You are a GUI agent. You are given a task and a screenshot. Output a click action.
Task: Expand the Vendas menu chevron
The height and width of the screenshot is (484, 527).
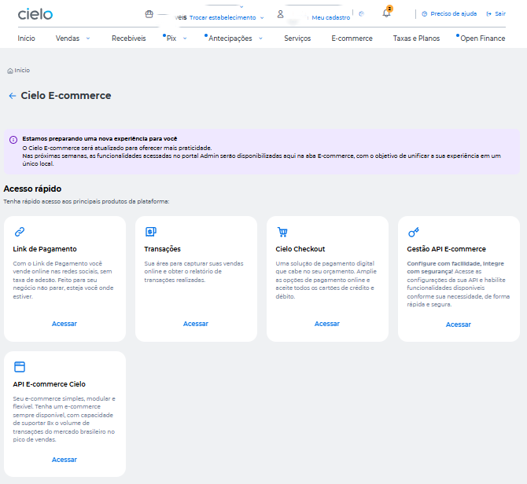point(88,38)
